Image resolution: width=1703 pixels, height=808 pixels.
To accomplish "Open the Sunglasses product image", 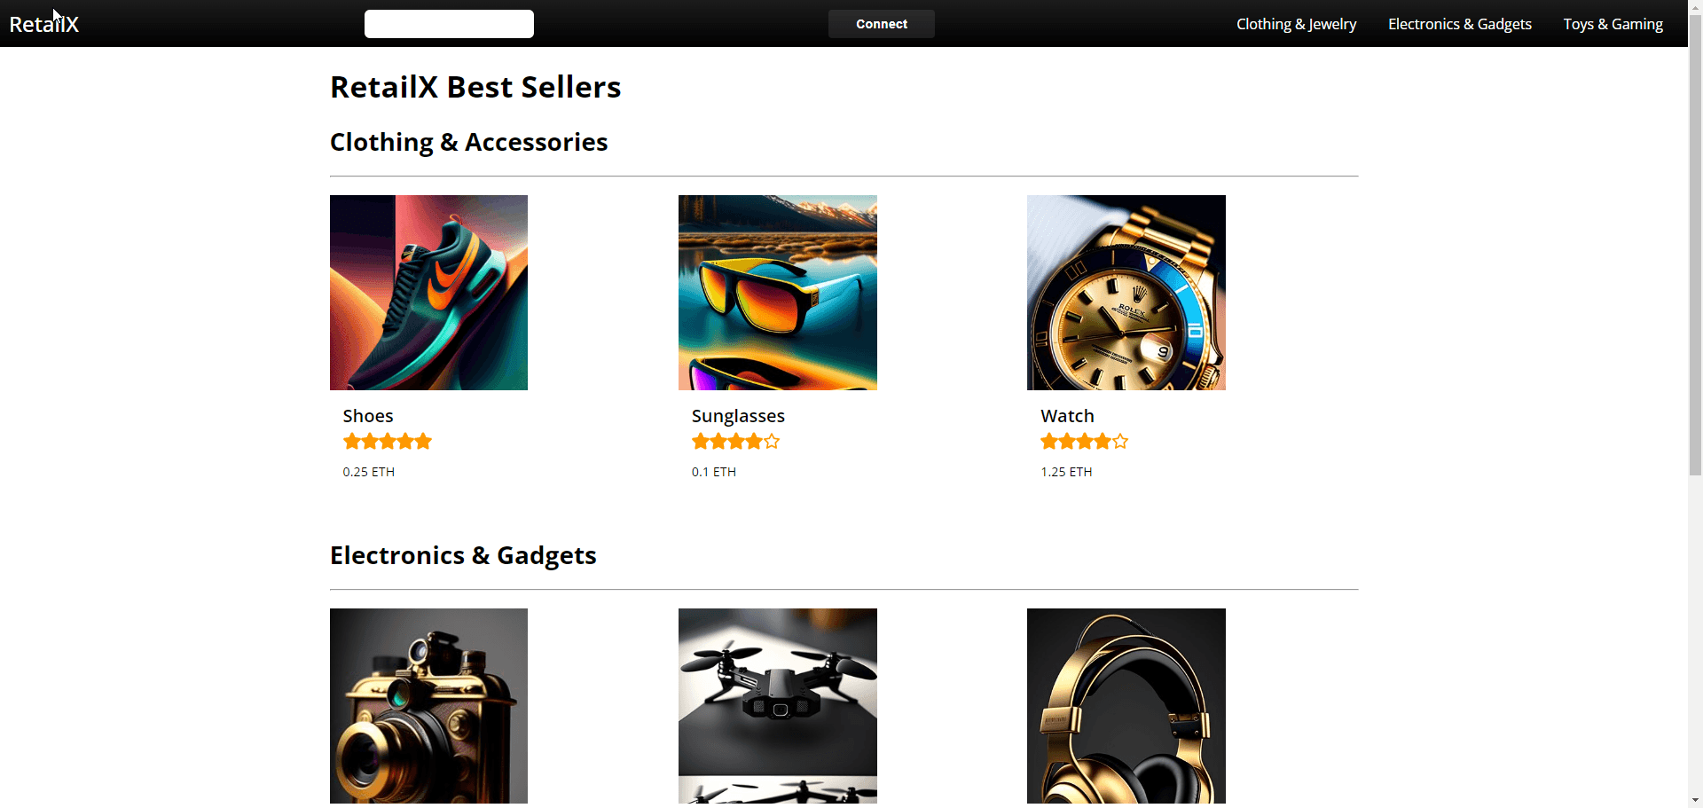I will pos(778,293).
